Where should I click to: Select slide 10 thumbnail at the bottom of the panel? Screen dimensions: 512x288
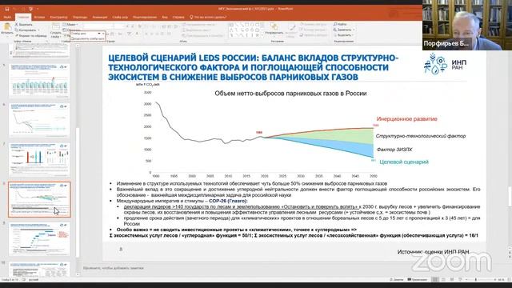tap(39, 269)
